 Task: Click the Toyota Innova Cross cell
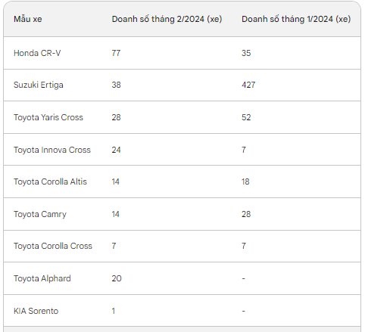[x=52, y=150]
